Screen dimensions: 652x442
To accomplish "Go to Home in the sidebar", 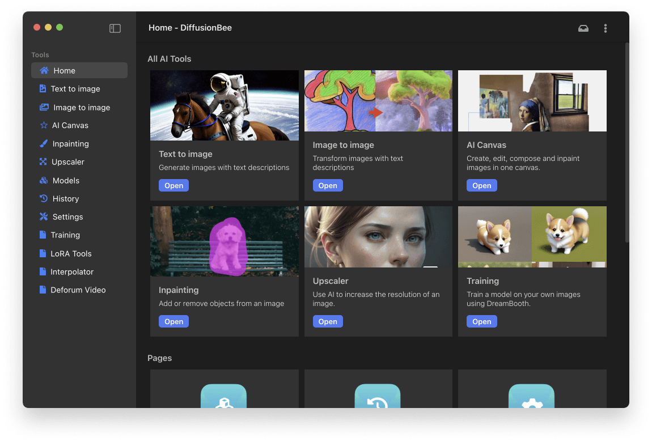I will [79, 71].
